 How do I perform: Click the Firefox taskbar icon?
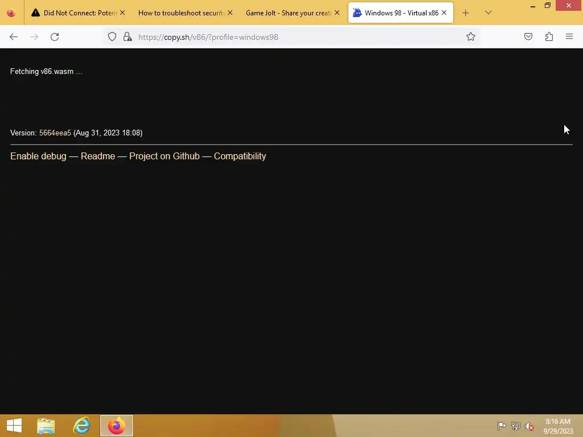click(x=116, y=426)
